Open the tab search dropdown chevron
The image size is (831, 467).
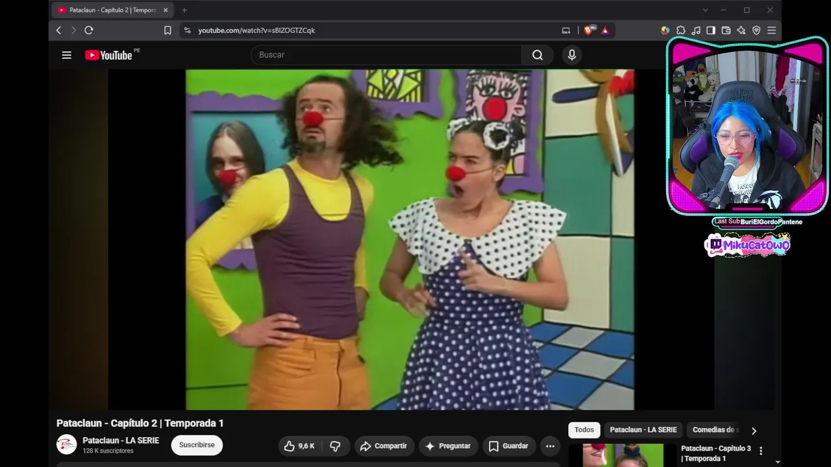(x=705, y=10)
